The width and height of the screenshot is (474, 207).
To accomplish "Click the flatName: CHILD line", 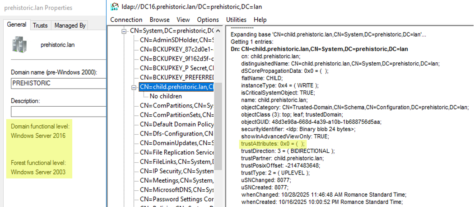I will (x=261, y=78).
